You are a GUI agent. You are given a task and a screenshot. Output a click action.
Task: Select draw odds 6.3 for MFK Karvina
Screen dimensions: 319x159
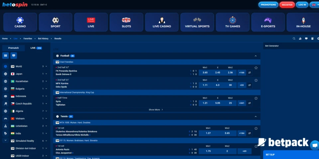[218, 85]
